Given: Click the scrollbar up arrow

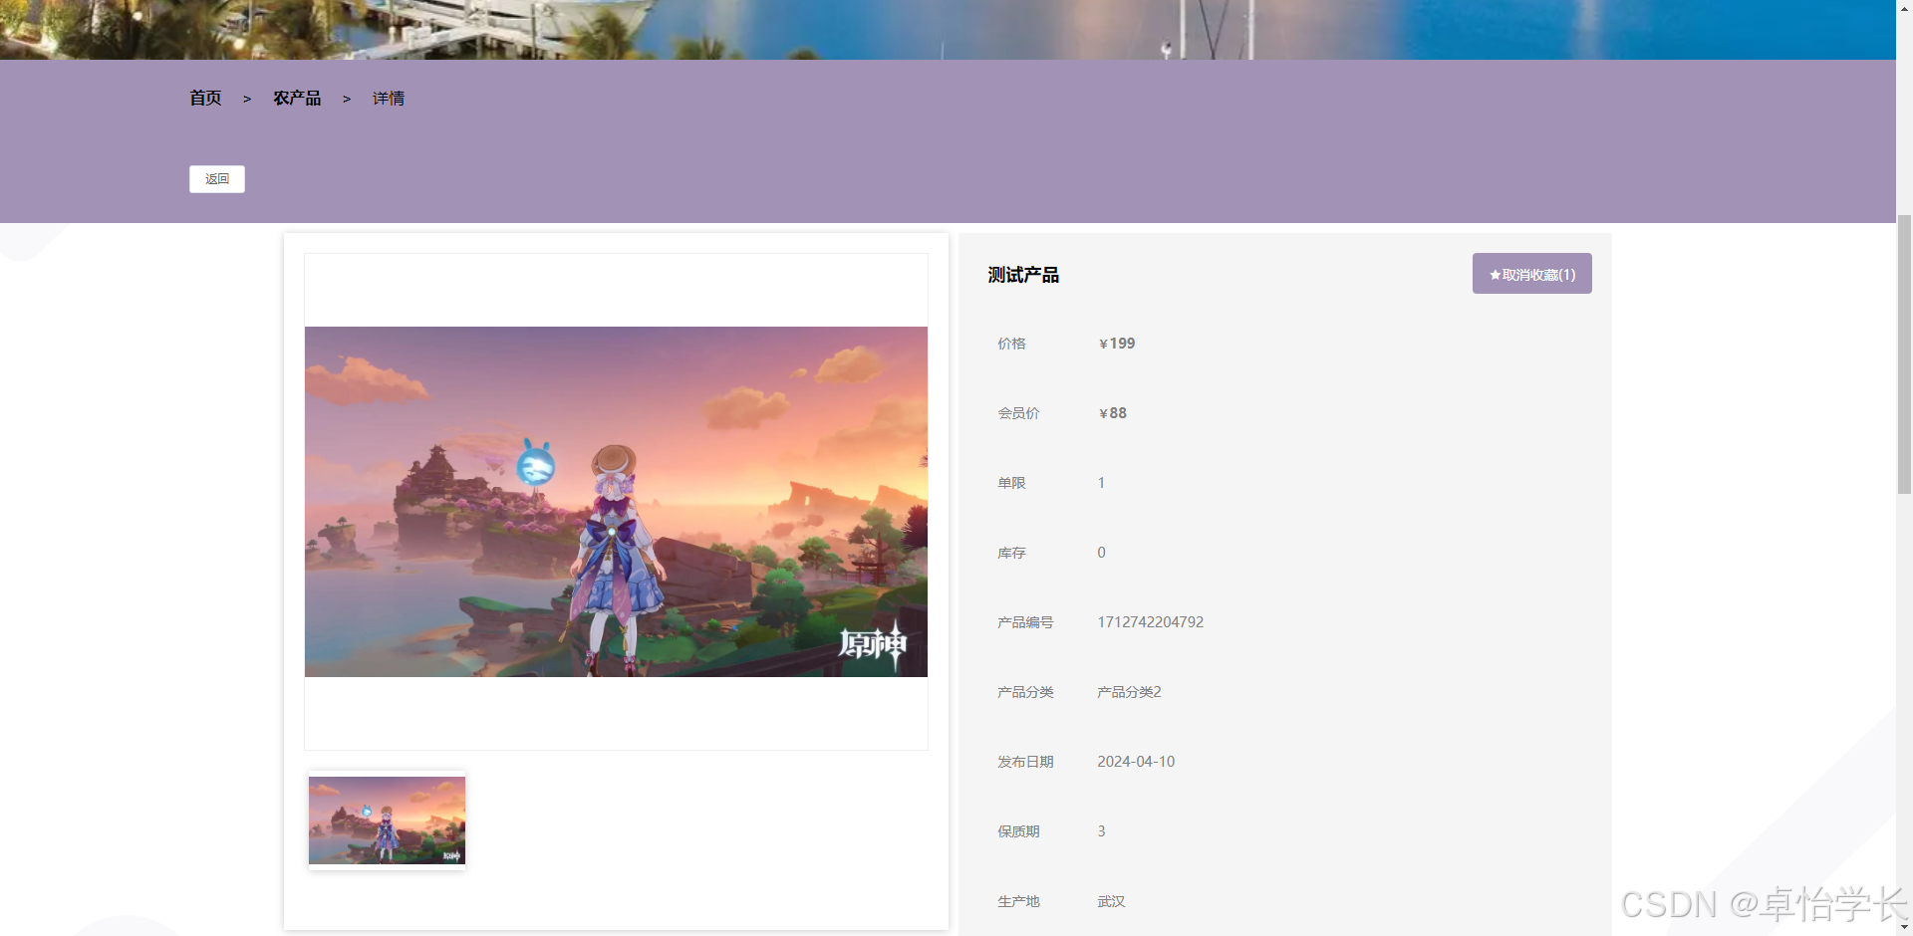Looking at the screenshot, I should point(1904,8).
